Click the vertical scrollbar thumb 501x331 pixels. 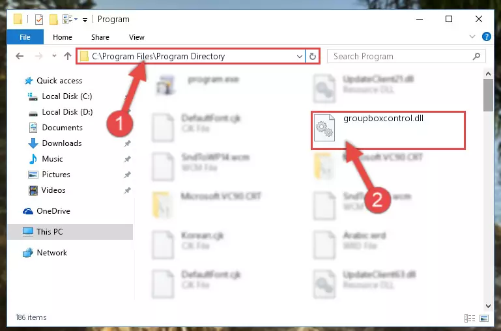488,95
